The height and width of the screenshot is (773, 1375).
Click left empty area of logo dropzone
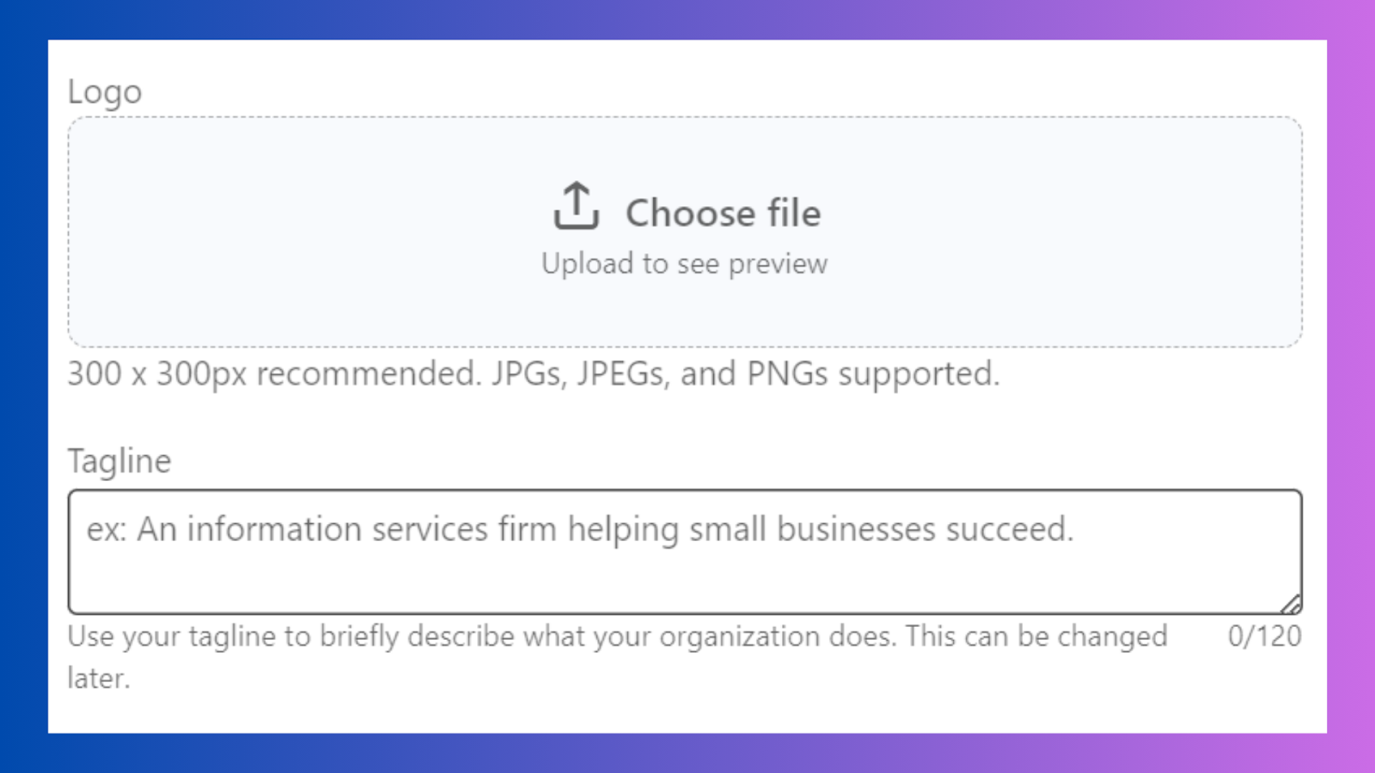301,232
